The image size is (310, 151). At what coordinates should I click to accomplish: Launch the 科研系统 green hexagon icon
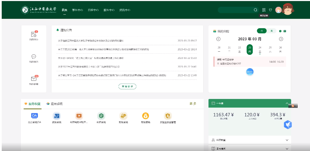[101, 116]
